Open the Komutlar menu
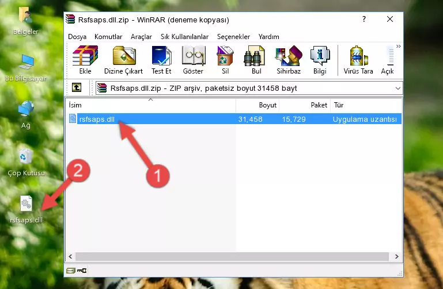This screenshot has width=443, height=289. pyautogui.click(x=108, y=37)
